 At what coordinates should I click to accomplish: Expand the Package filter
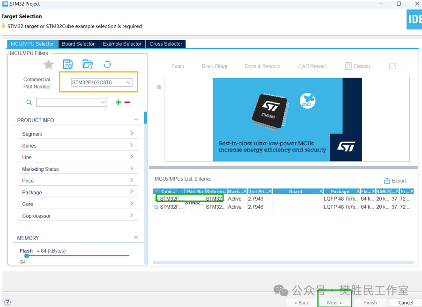click(x=132, y=192)
